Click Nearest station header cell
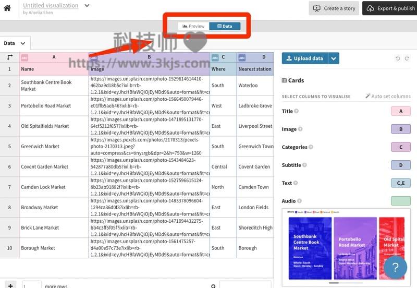Viewport: 417px width, 288px height. point(255,69)
